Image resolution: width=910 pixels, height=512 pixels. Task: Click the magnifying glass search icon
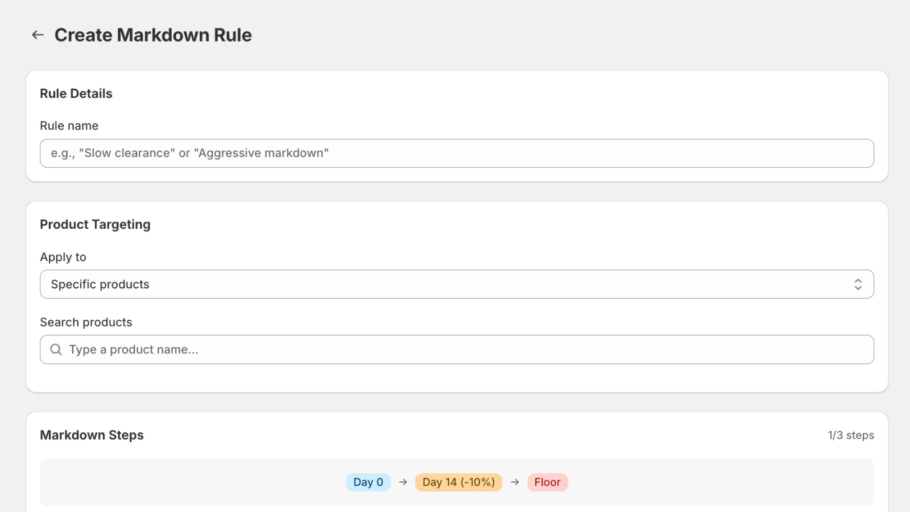(56, 349)
